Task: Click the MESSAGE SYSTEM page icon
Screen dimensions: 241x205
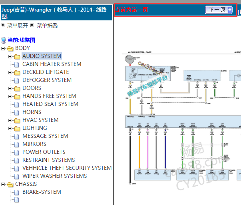Action: pos(17,137)
